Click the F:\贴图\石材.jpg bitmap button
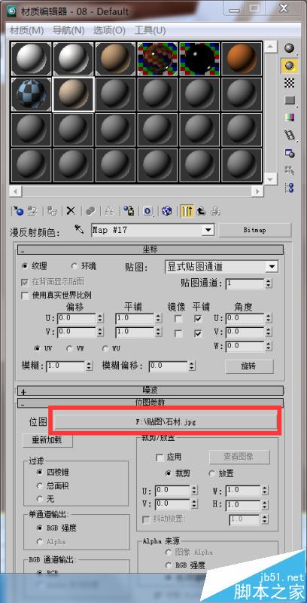This screenshot has width=307, height=603. (x=166, y=421)
